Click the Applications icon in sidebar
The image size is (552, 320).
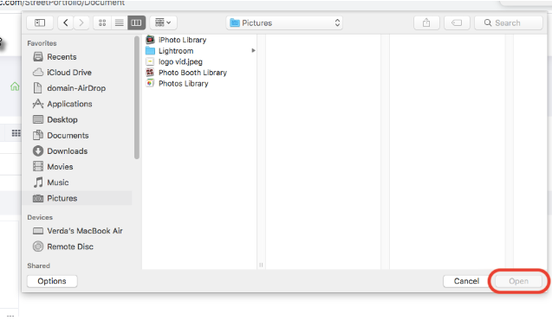pos(37,104)
